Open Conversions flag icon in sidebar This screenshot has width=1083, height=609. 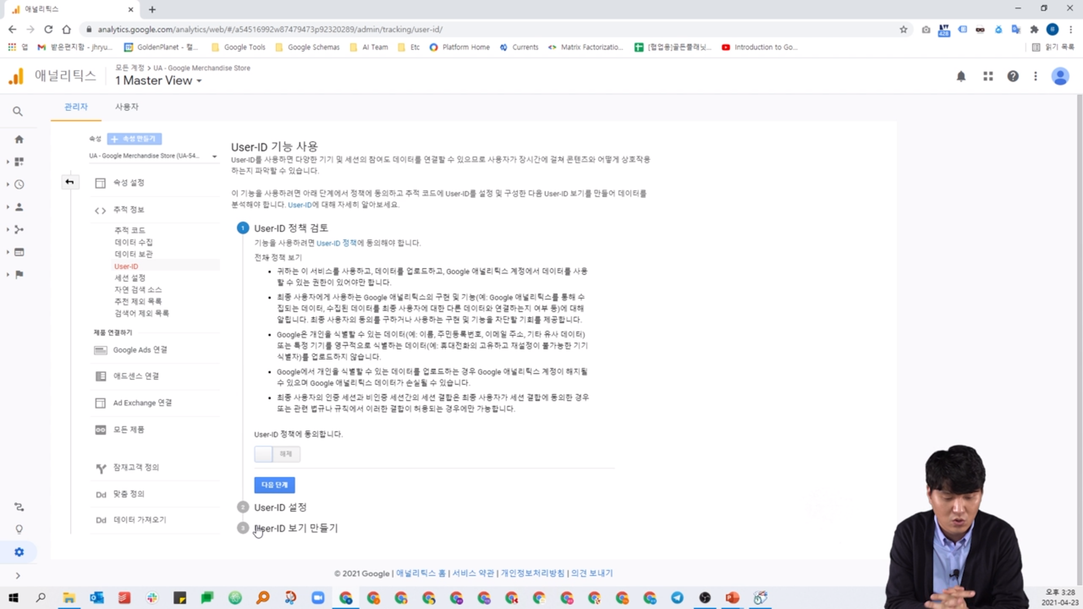[19, 275]
